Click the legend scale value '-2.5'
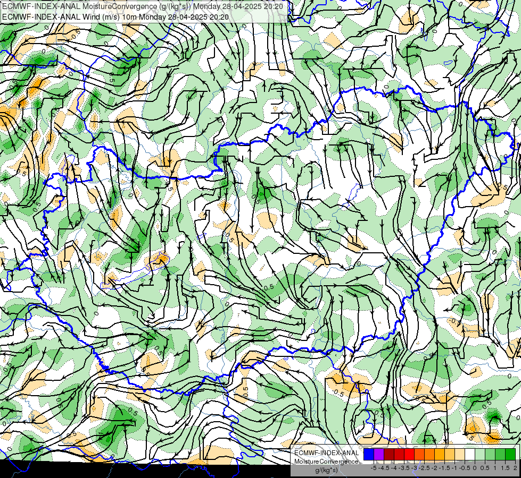Screen dimensions: 521x478 (424, 468)
